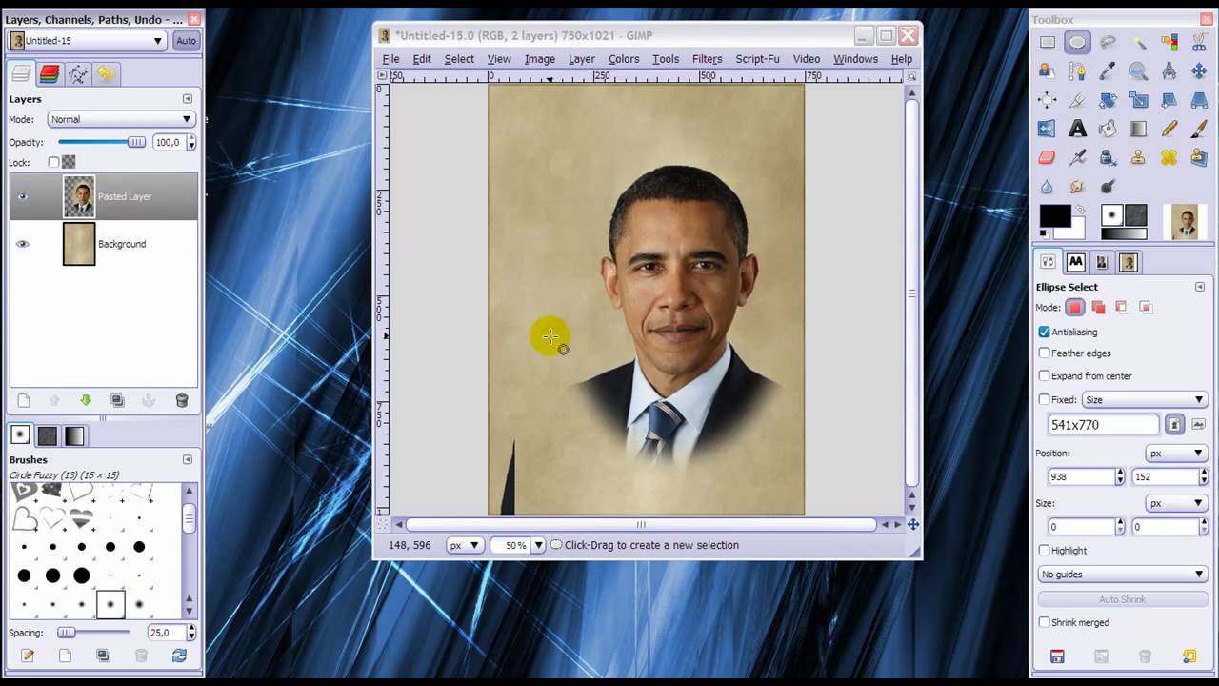Select the Move tool
The width and height of the screenshot is (1219, 686).
1200,71
